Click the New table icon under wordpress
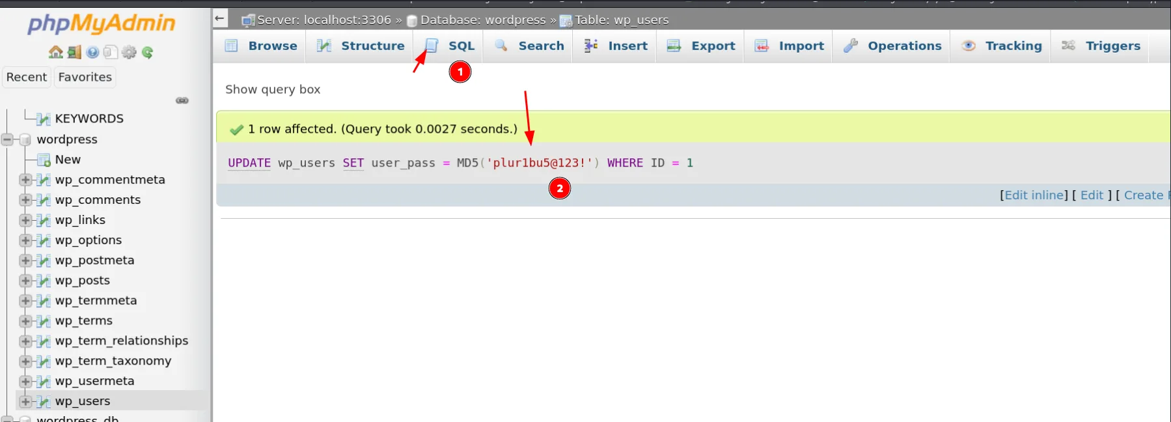This screenshot has width=1171, height=422. coord(44,160)
